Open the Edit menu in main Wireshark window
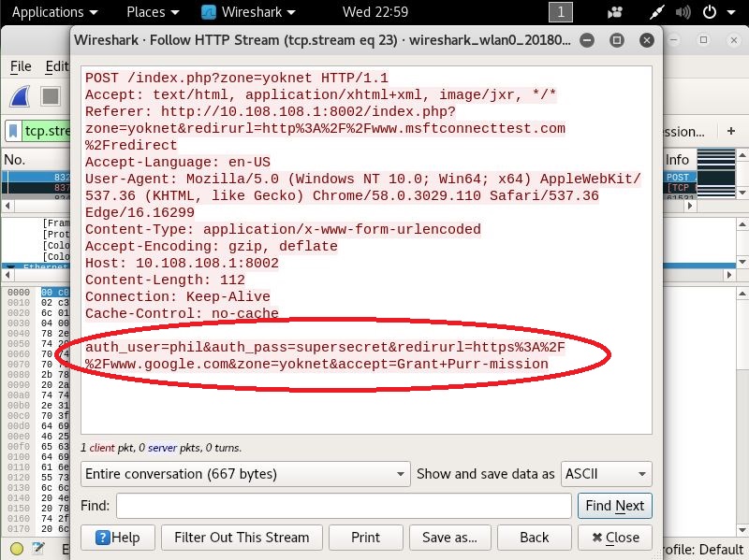 57,66
